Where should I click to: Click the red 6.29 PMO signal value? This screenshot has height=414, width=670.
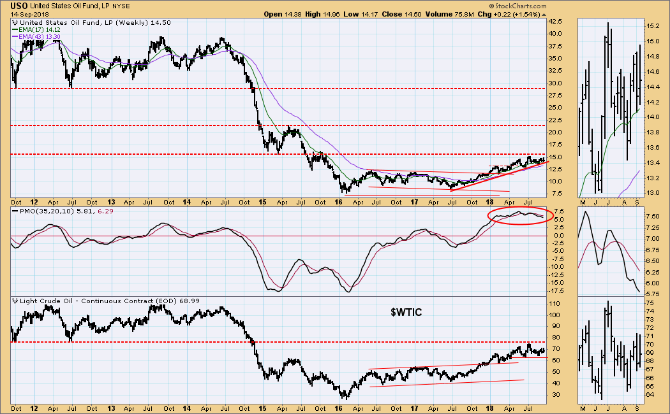click(105, 211)
